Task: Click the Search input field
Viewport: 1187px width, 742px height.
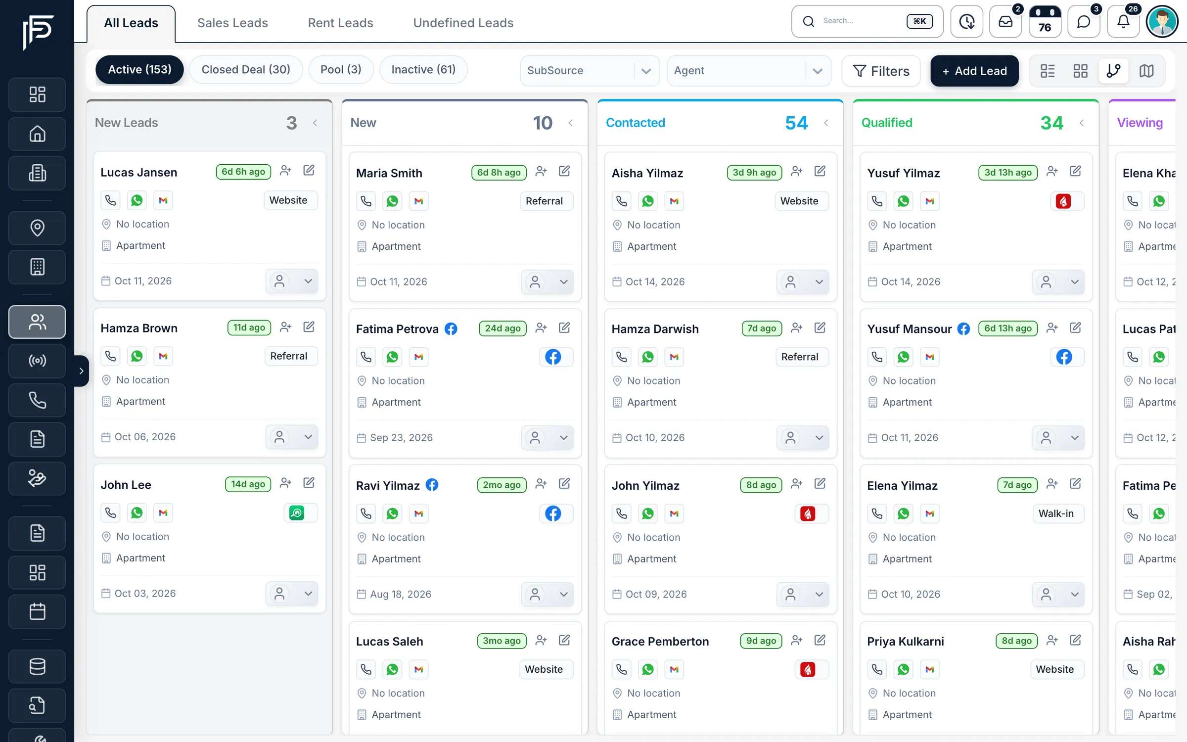Action: click(x=867, y=21)
